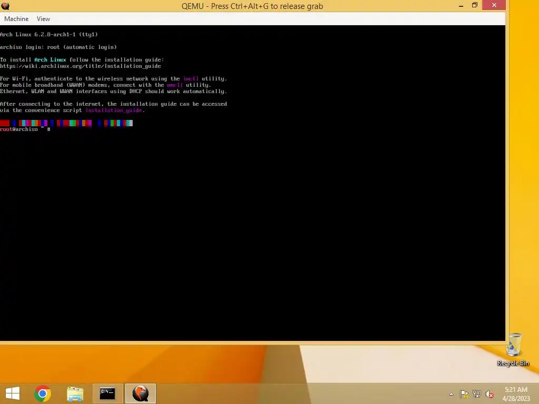The width and height of the screenshot is (539, 404).
Task: Click the 'Ethernet, WLAN and WWAN interfaces' line
Action: tap(114, 91)
